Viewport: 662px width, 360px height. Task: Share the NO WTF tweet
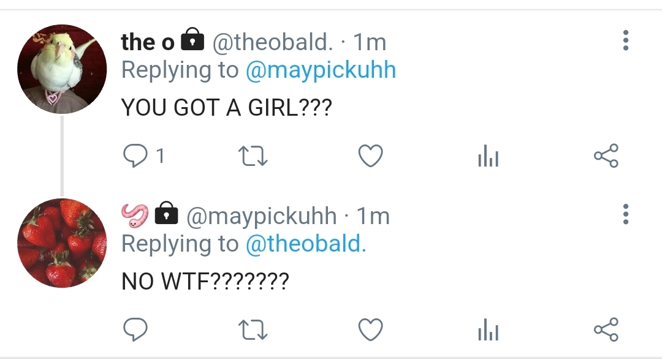pyautogui.click(x=606, y=329)
